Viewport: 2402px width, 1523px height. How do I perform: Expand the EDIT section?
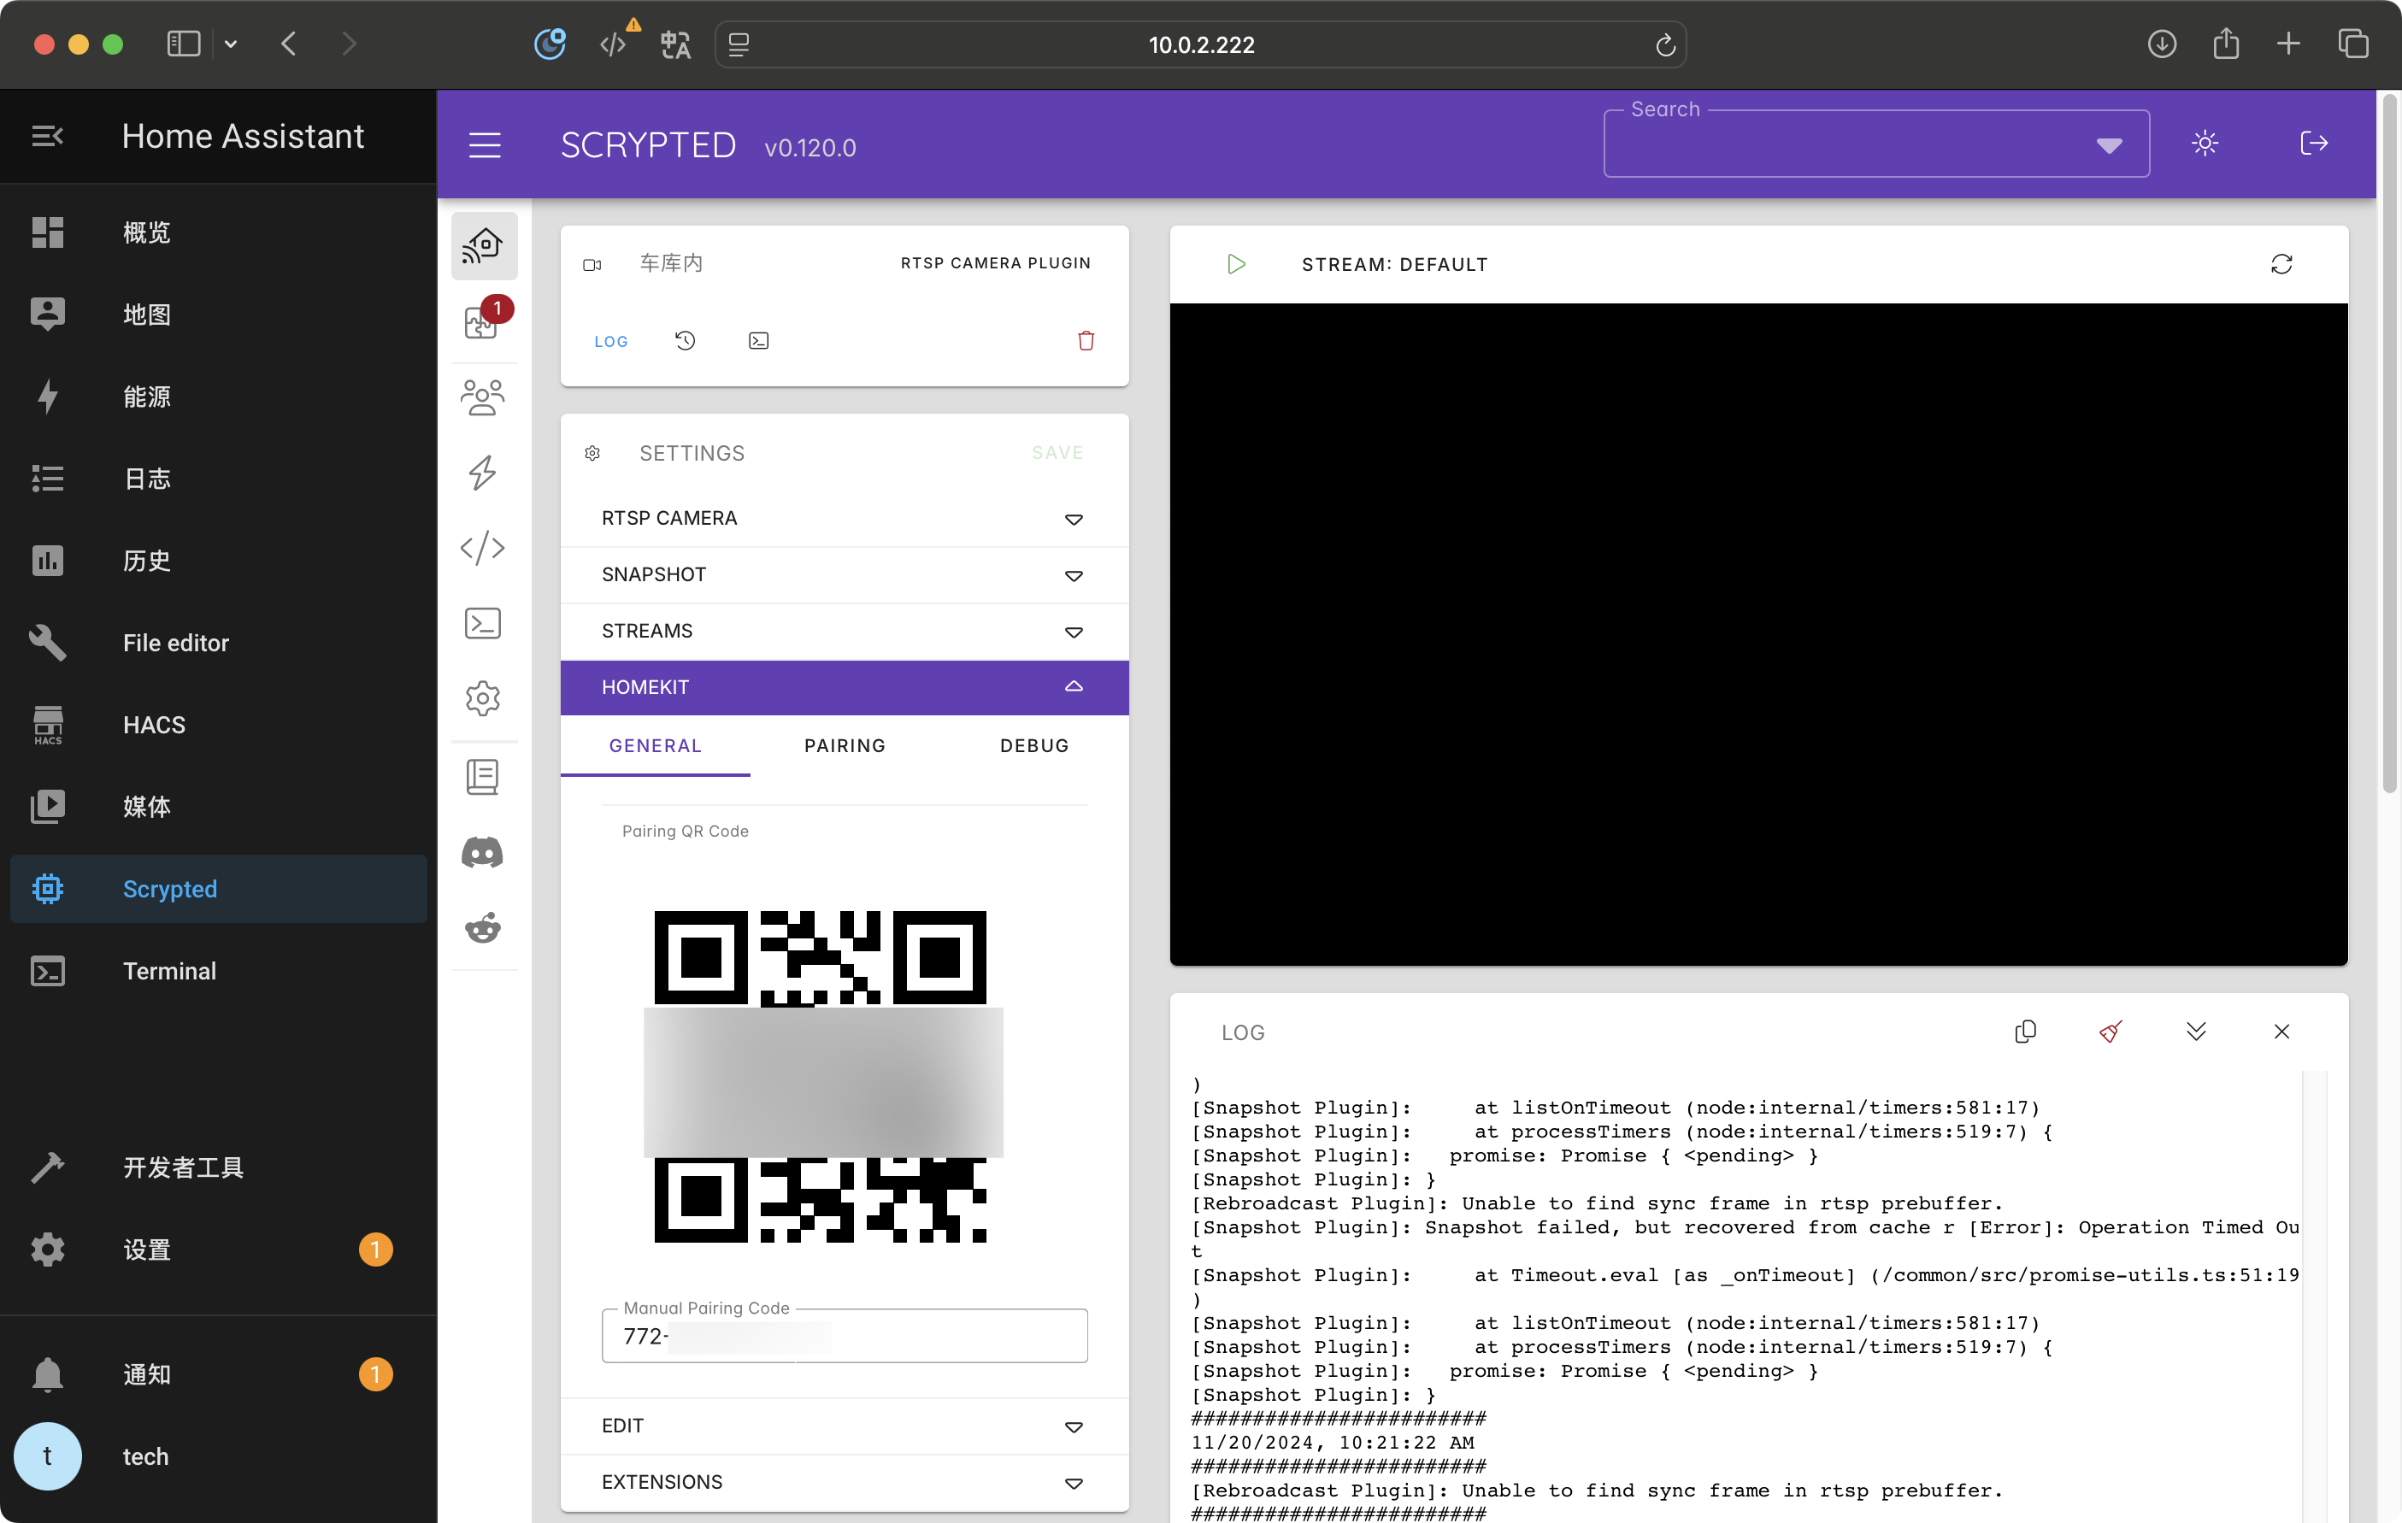pyautogui.click(x=844, y=1426)
